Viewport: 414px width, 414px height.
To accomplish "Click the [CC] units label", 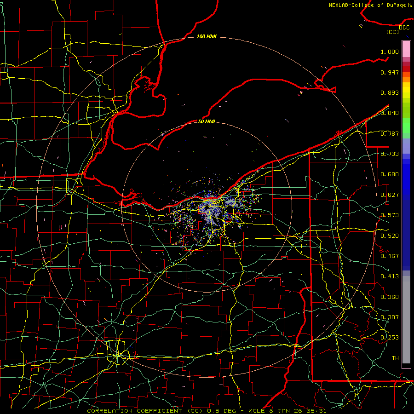I will [393, 32].
